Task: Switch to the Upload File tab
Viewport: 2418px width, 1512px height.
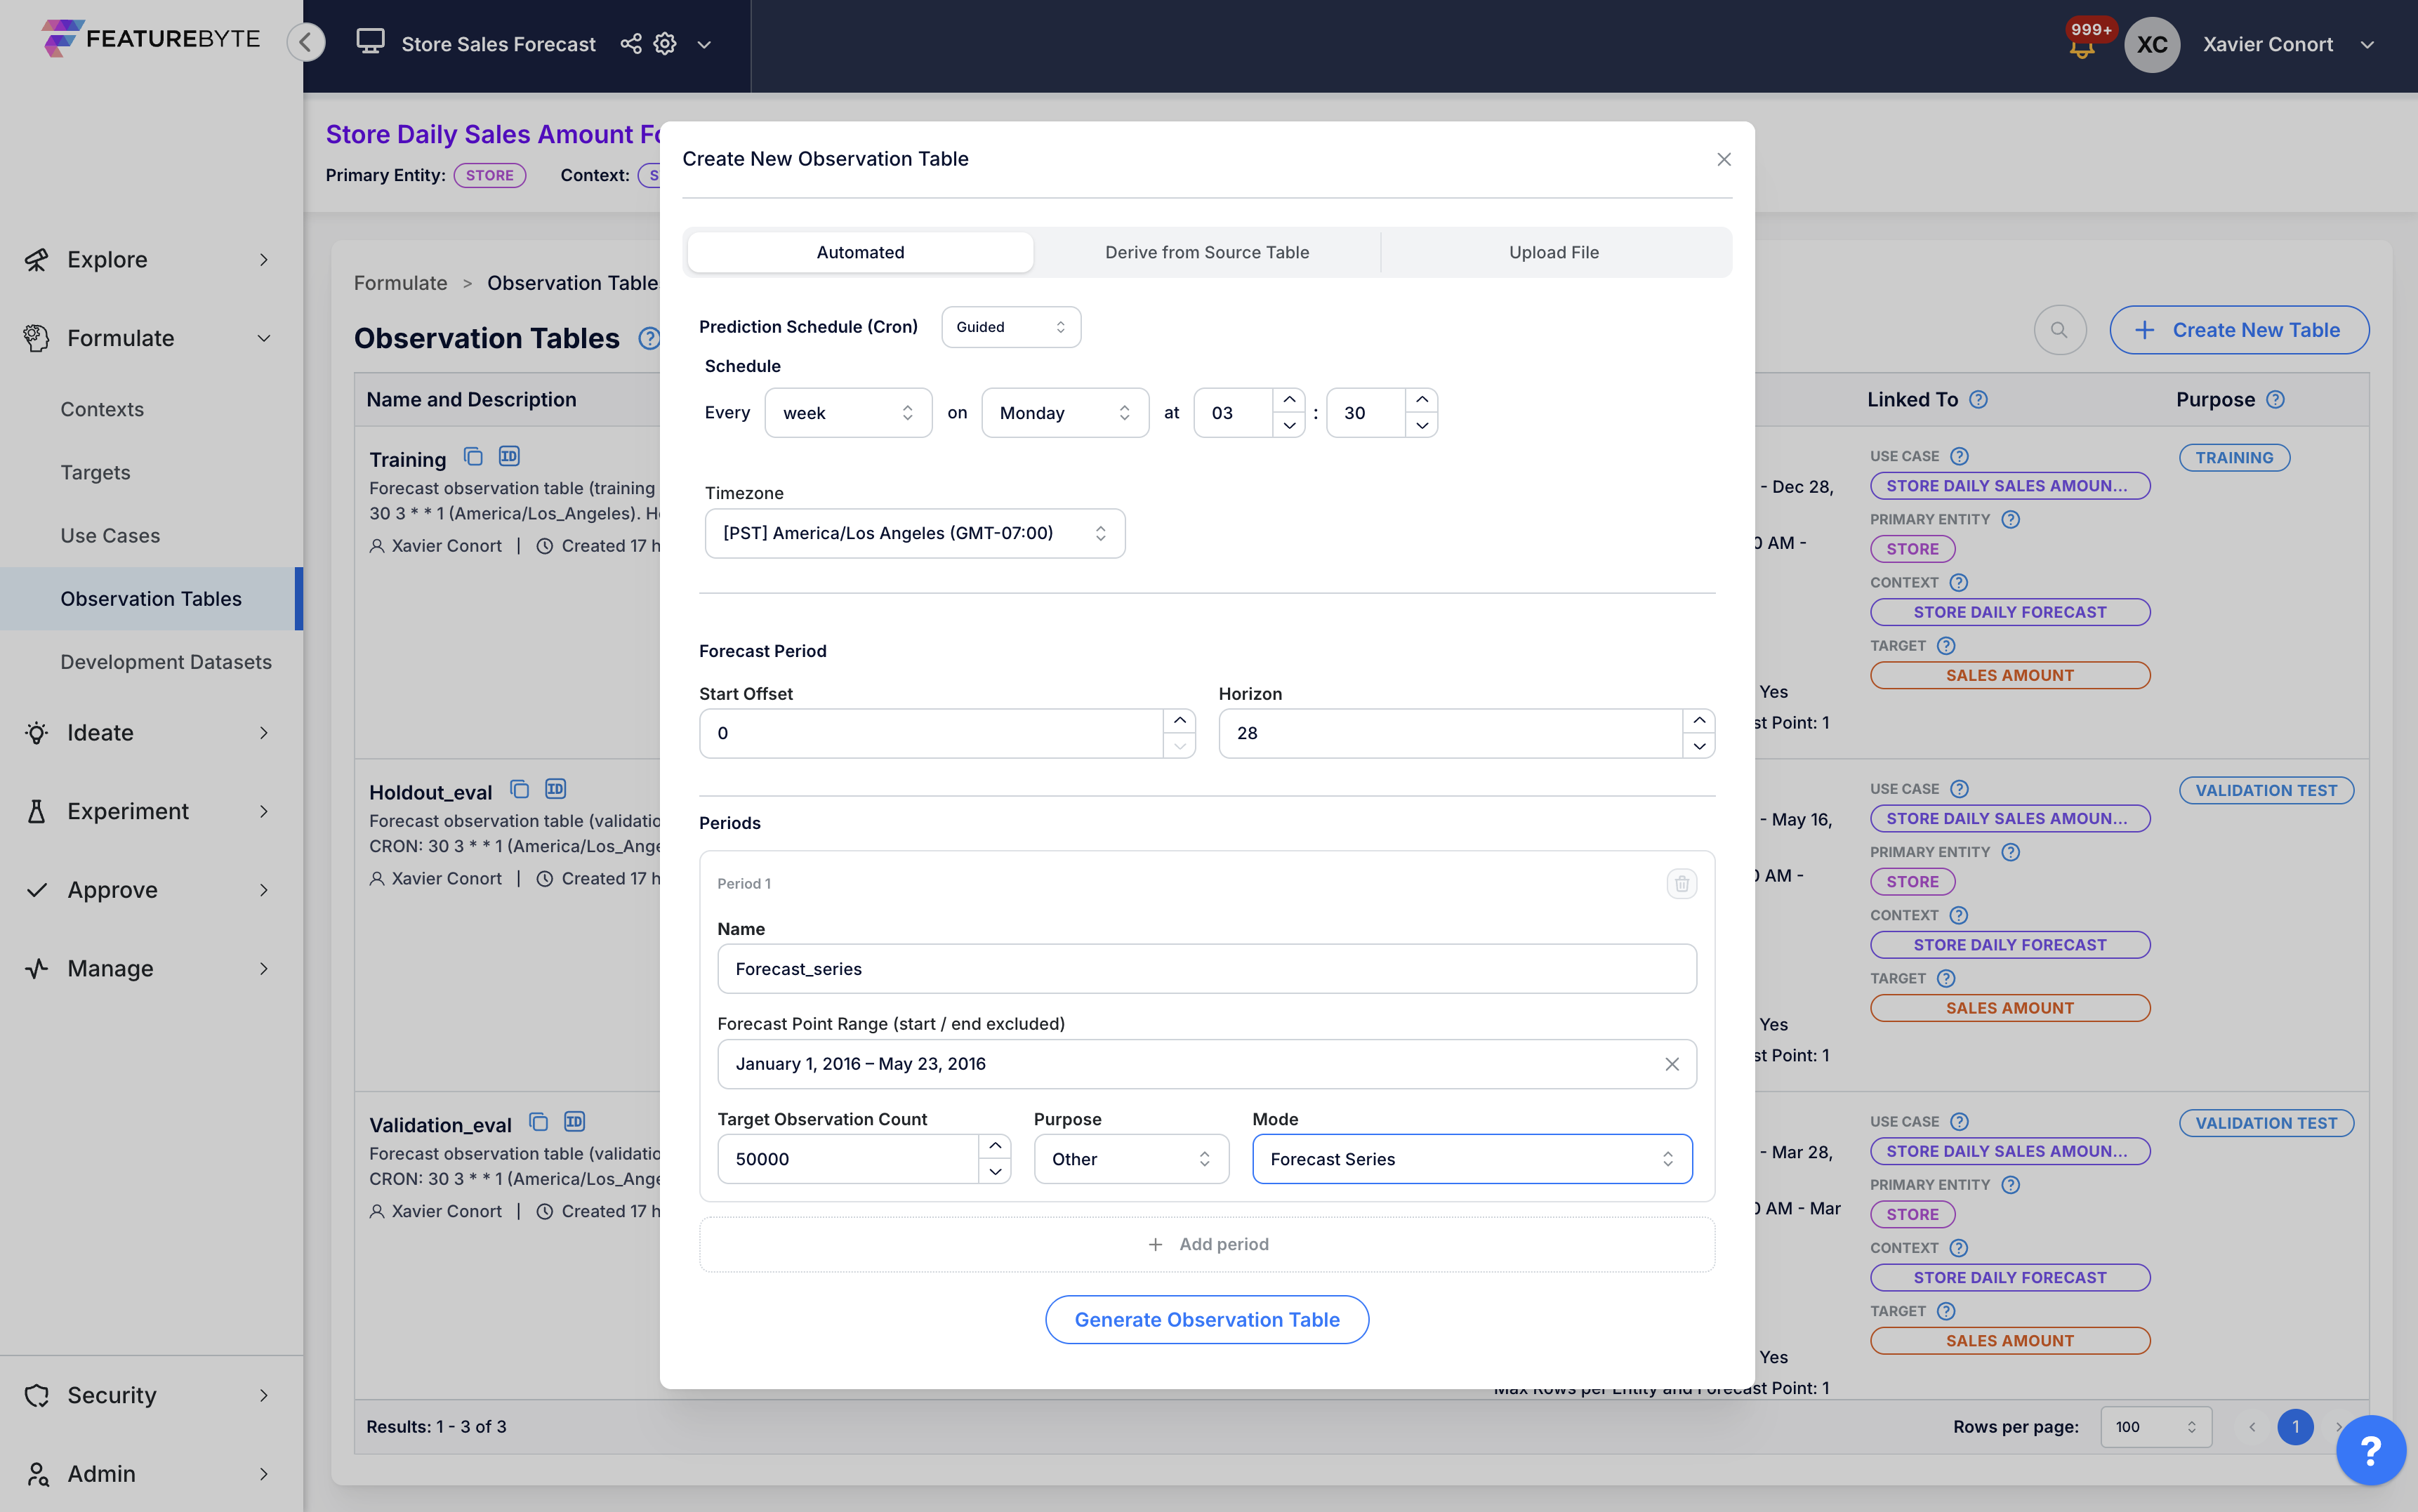Action: tap(1553, 252)
